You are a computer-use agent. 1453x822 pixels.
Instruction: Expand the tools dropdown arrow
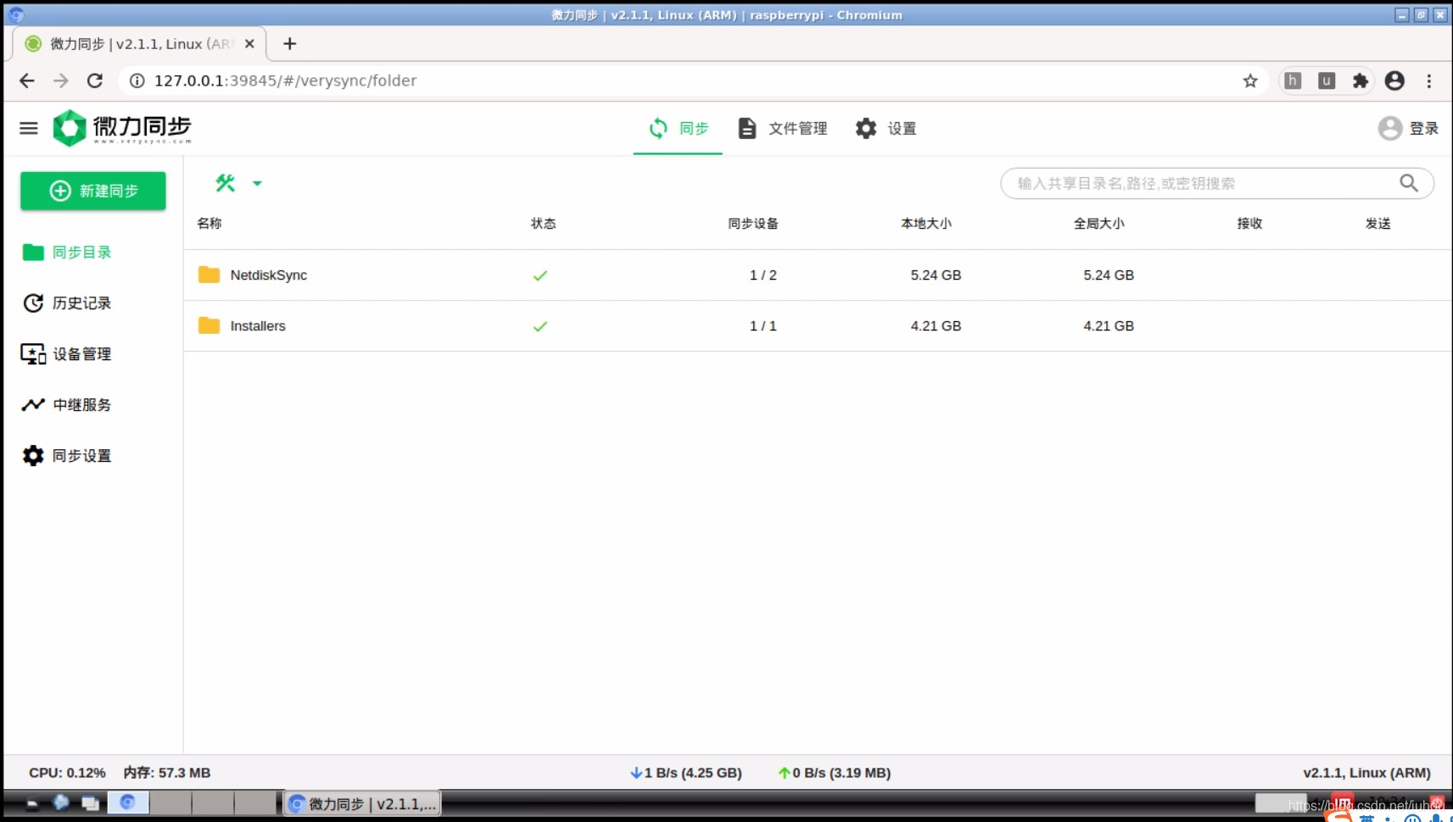tap(257, 183)
